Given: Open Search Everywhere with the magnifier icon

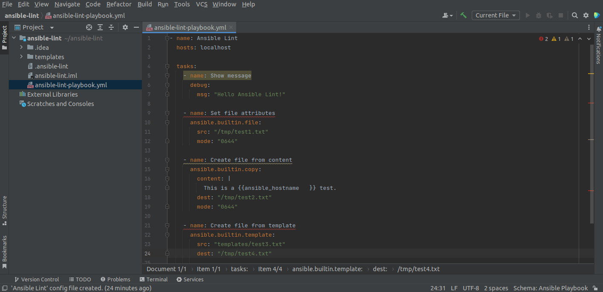Looking at the screenshot, I should point(574,15).
